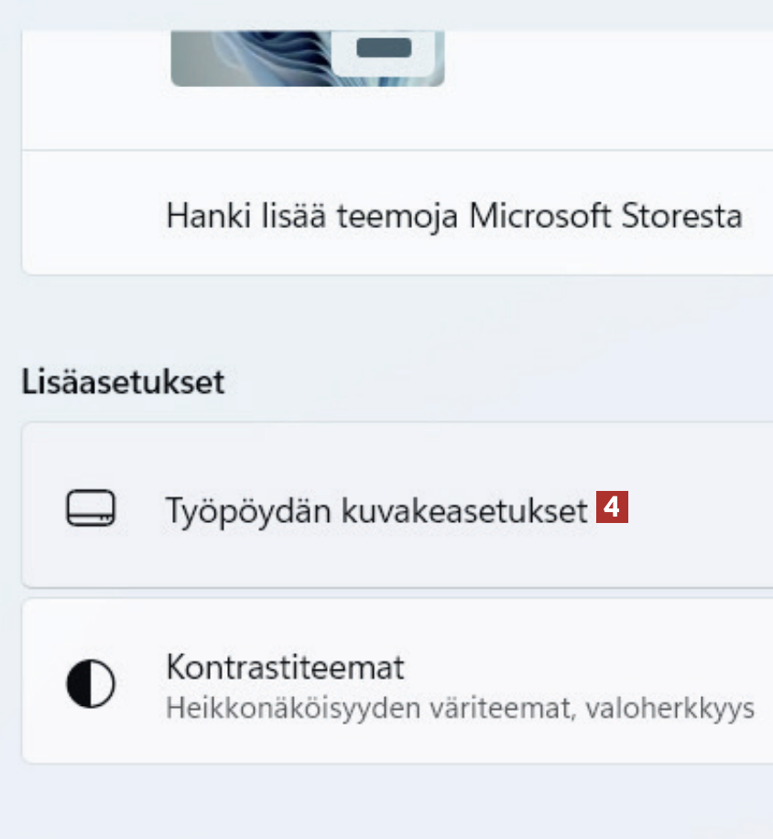The height and width of the screenshot is (839, 773).
Task: Click the word "teemoja" in the Store row
Action: (x=407, y=217)
